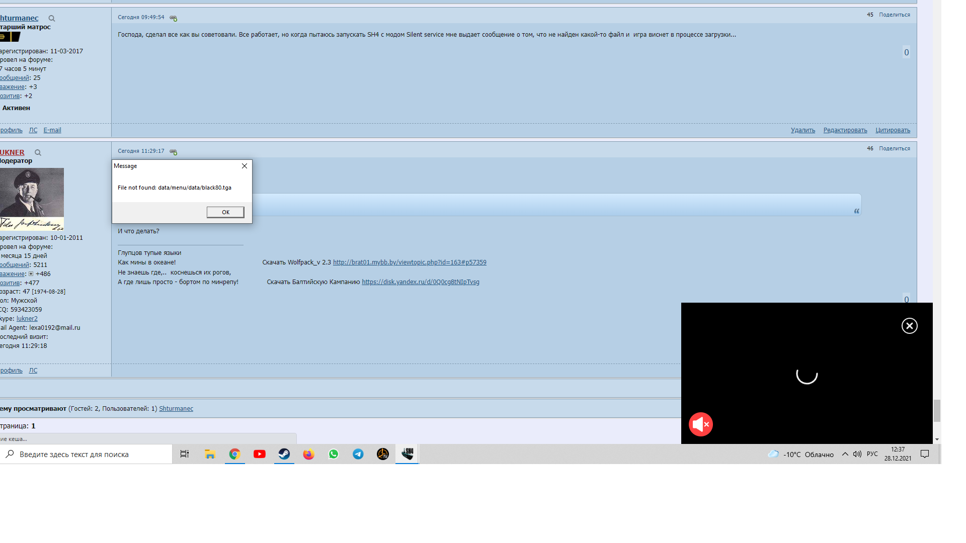This screenshot has width=966, height=543.
Task: Expand the respect details plus icon next to +486
Action: point(31,274)
